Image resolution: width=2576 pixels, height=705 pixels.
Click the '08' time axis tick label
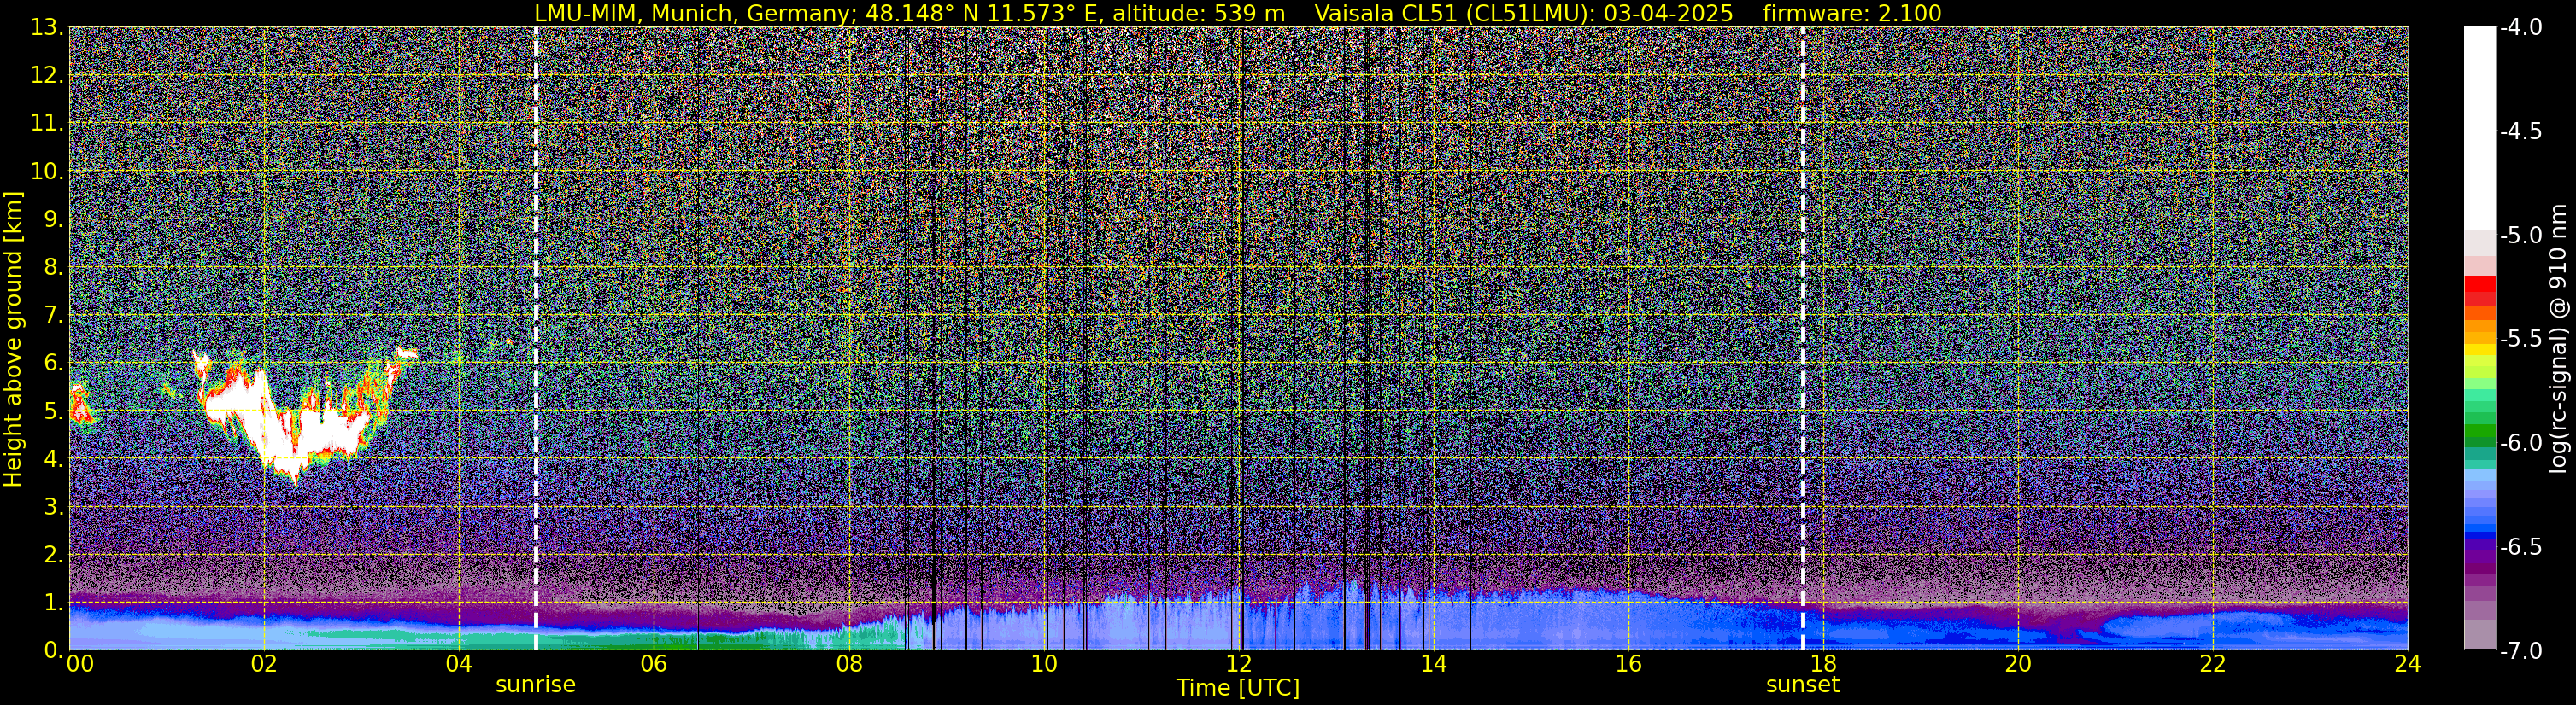(849, 663)
